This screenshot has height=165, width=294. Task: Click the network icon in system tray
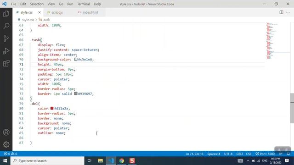coord(259,161)
